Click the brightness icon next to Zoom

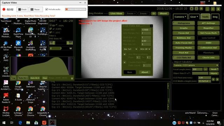coord(154,14)
